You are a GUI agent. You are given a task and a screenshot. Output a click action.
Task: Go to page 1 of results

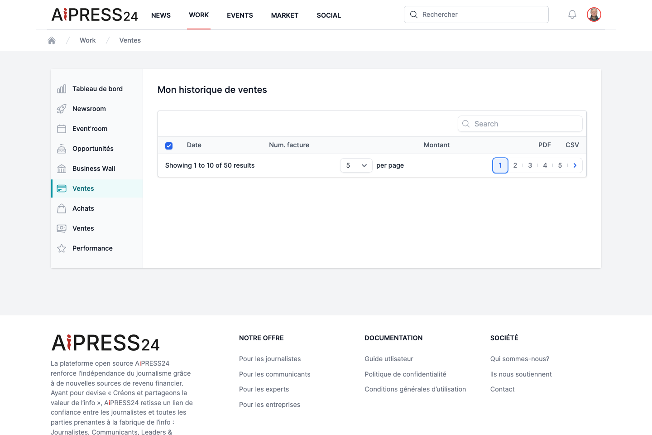pyautogui.click(x=500, y=165)
